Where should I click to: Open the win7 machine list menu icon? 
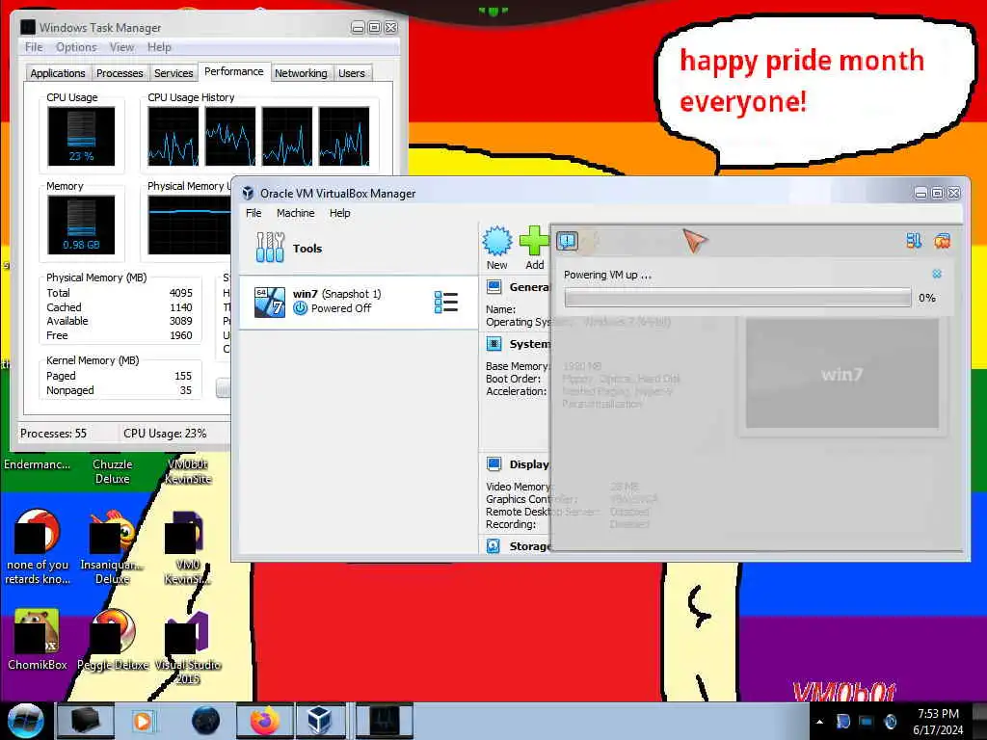(x=445, y=302)
